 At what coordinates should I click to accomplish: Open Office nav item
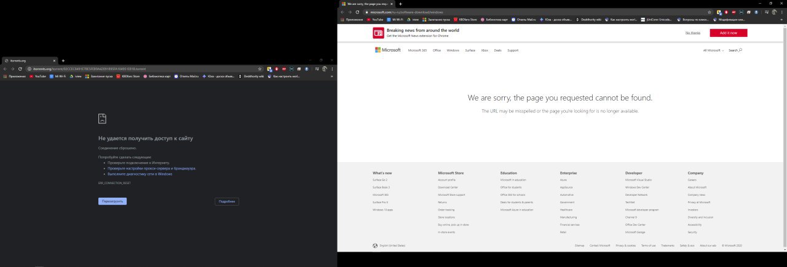(x=437, y=50)
